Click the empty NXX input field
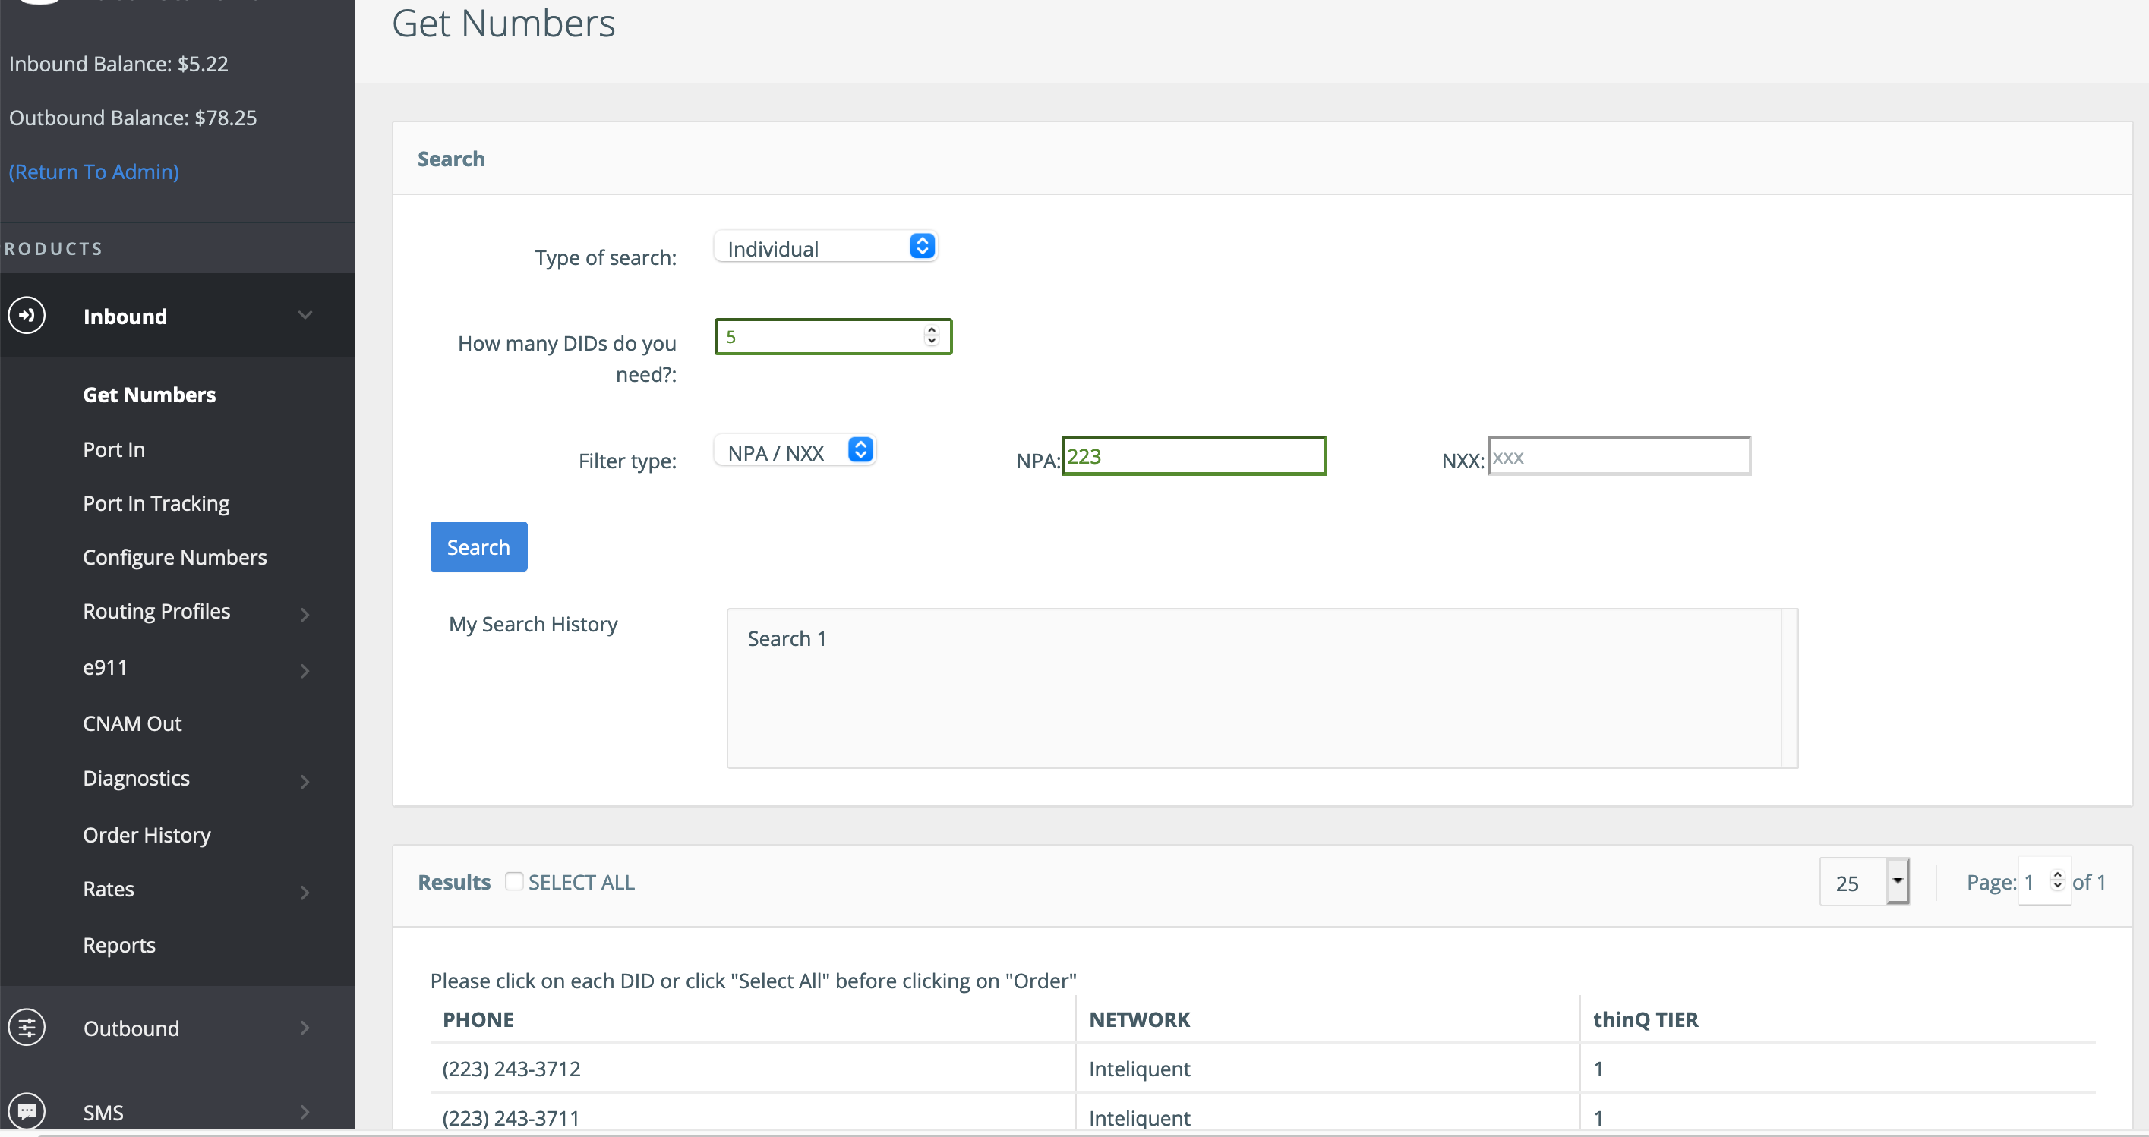 click(1619, 456)
